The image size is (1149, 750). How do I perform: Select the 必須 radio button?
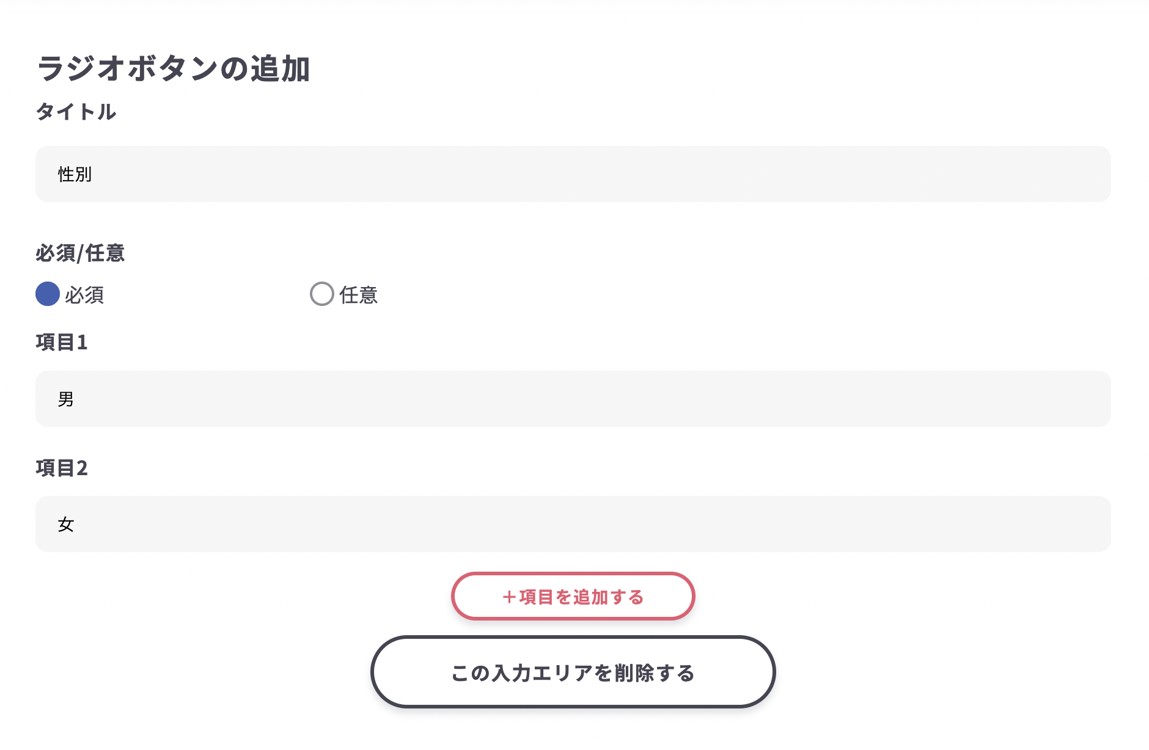(x=48, y=294)
